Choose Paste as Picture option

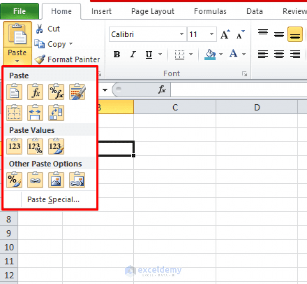coord(56,180)
